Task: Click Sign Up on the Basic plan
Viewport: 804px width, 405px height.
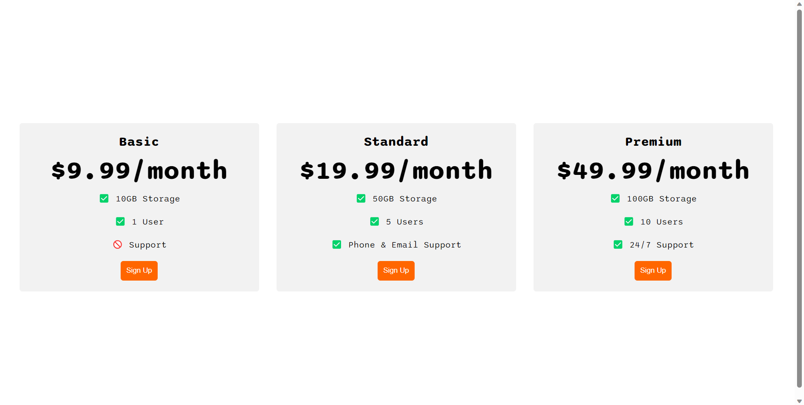Action: 139,271
